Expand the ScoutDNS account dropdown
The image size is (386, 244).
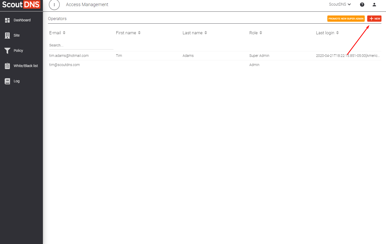click(x=340, y=4)
